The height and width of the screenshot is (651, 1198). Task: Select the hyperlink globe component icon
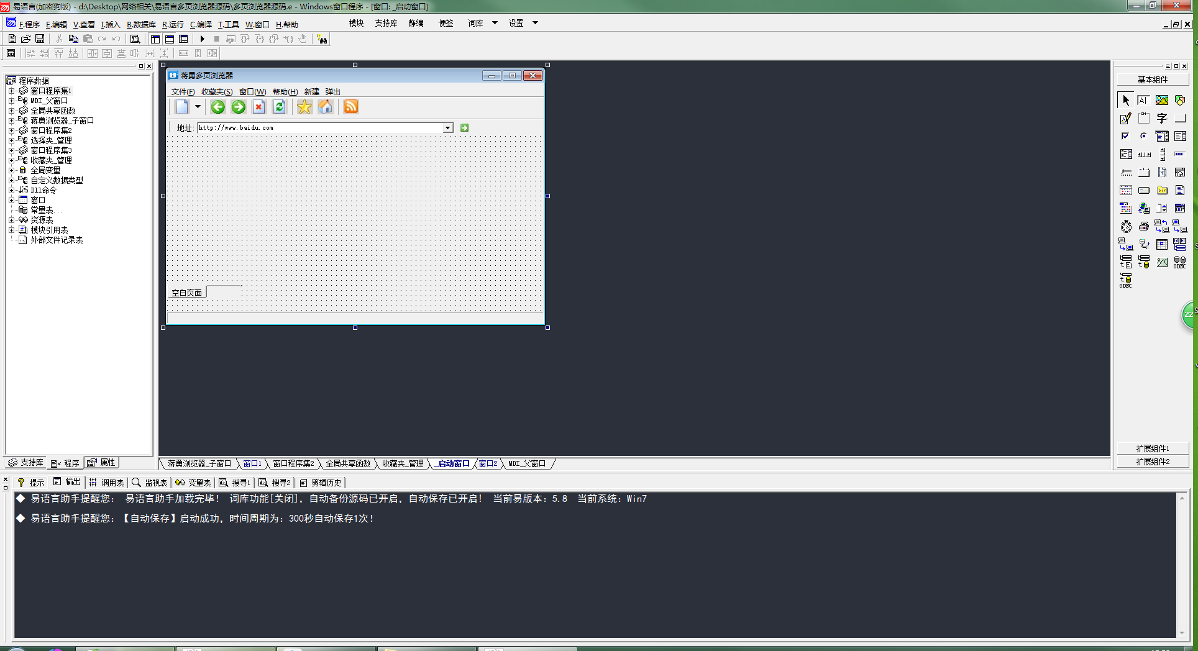[1144, 208]
